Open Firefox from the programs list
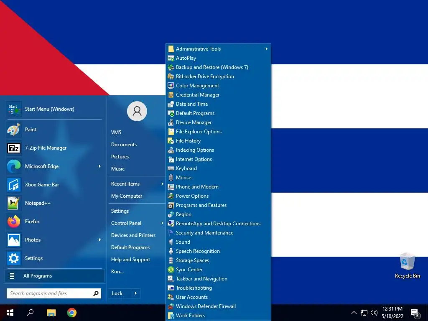The height and width of the screenshot is (321, 428). 54,222
